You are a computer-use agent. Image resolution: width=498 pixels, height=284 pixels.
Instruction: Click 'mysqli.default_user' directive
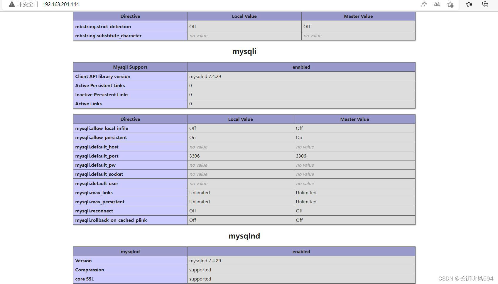coord(97,183)
